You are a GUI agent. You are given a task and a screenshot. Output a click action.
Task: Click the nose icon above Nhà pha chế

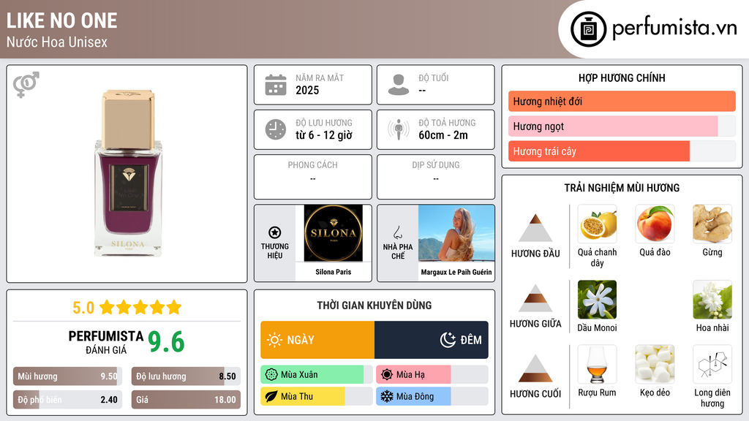click(x=397, y=232)
